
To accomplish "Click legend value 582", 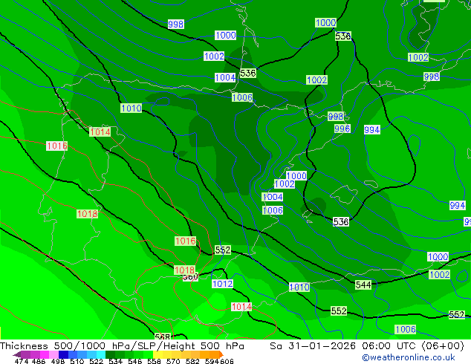I will pos(192,361).
